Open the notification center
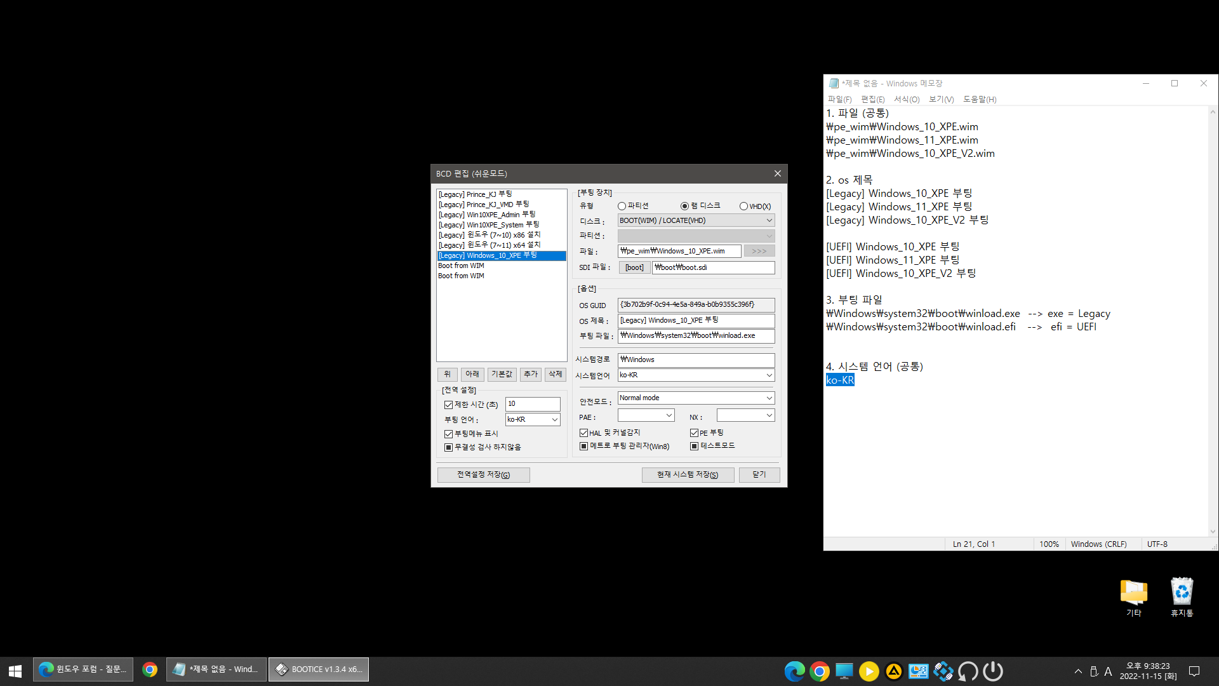Viewport: 1219px width, 686px height. tap(1194, 671)
